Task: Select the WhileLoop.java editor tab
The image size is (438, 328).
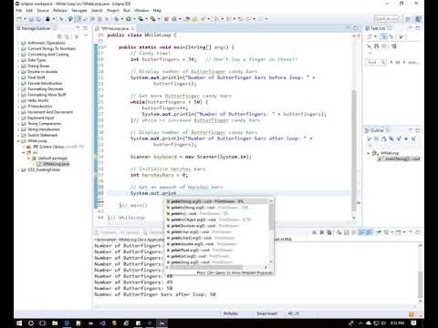Action: click(x=115, y=28)
